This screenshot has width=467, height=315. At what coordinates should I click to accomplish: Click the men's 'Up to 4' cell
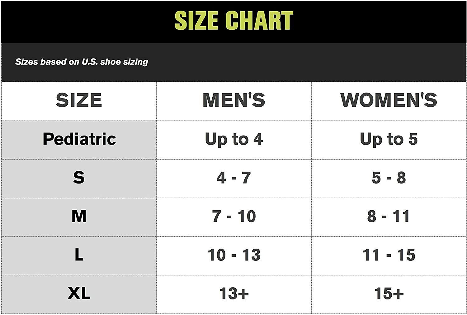point(234,139)
